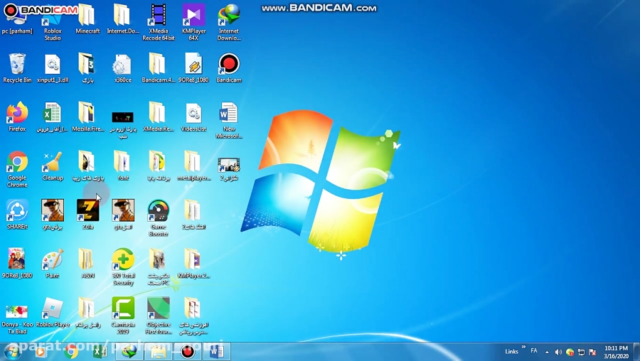This screenshot has height=361, width=640.
Task: Select the Objective First four... file
Action: (x=159, y=316)
